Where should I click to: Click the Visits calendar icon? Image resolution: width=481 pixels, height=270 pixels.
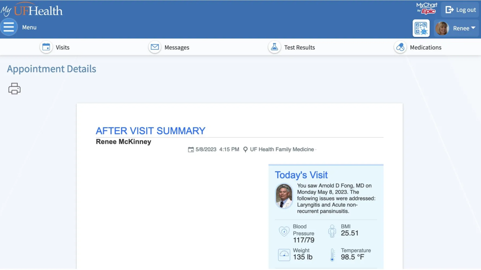[x=46, y=47]
